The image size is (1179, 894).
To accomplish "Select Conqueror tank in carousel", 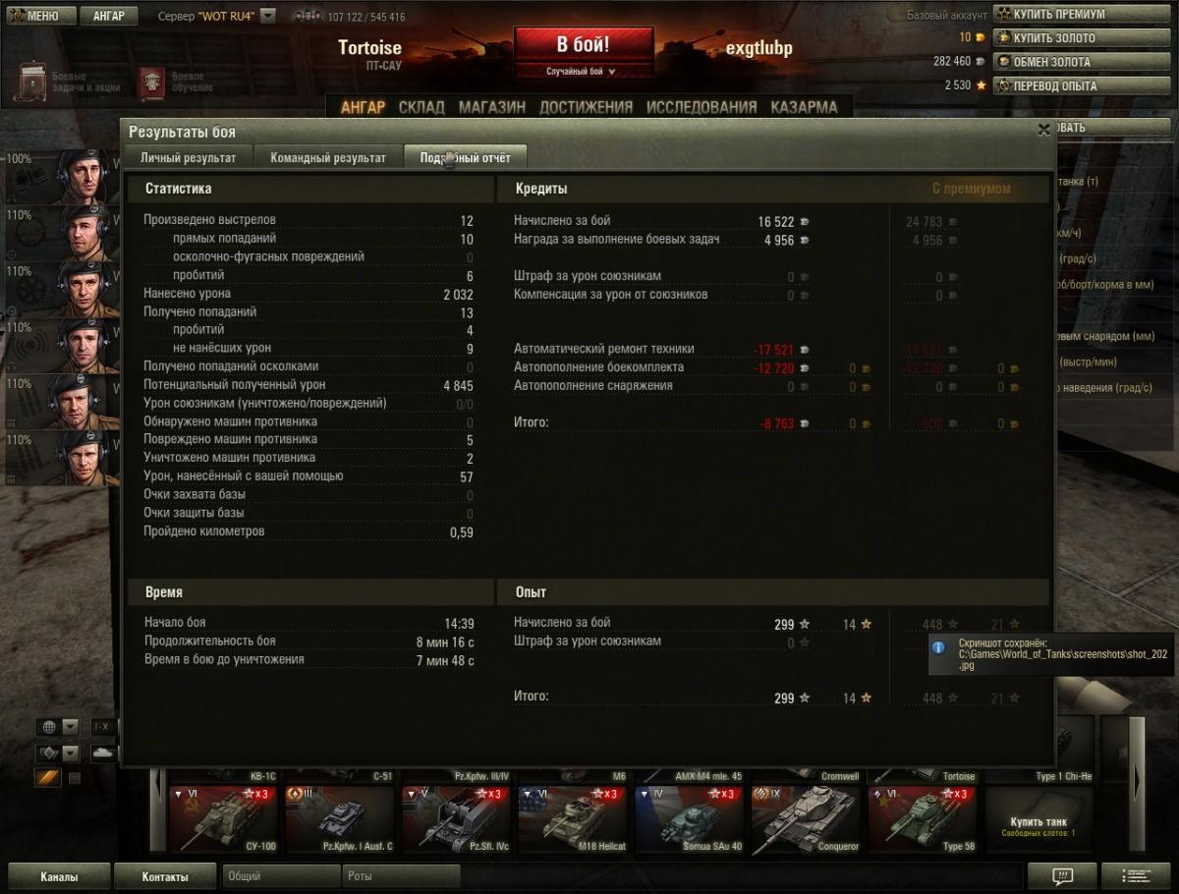I will point(808,819).
